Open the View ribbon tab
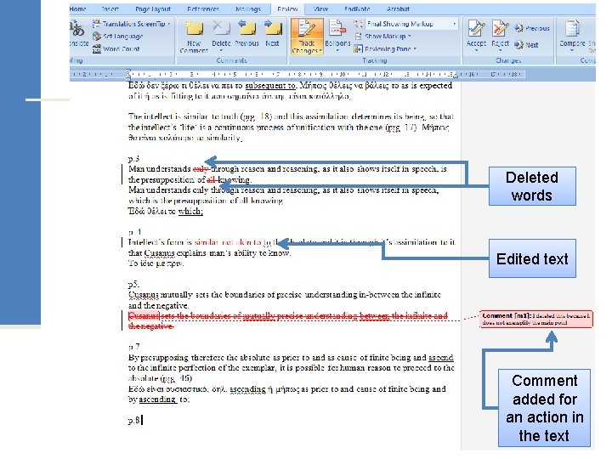Image resolution: width=612 pixels, height=459 pixels. [320, 8]
